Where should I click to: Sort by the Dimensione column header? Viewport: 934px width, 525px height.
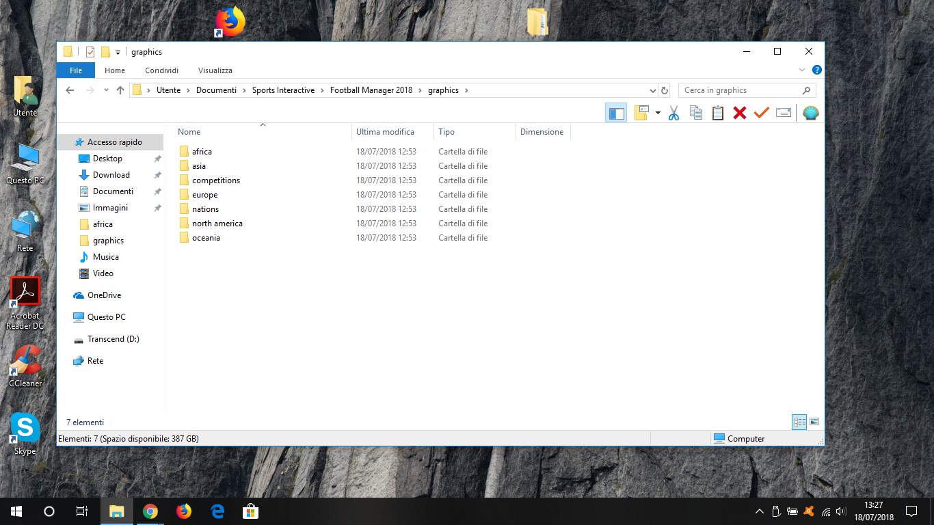click(x=542, y=132)
